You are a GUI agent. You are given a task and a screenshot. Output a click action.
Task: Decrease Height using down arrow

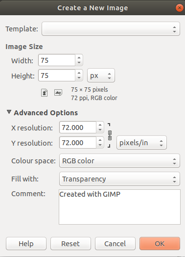click(79, 78)
